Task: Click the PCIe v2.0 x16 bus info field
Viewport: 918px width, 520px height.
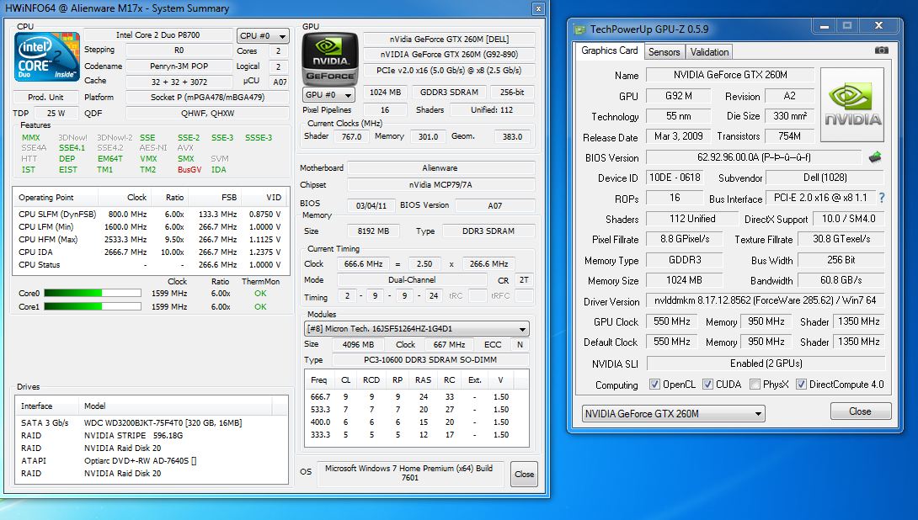Action: point(449,70)
